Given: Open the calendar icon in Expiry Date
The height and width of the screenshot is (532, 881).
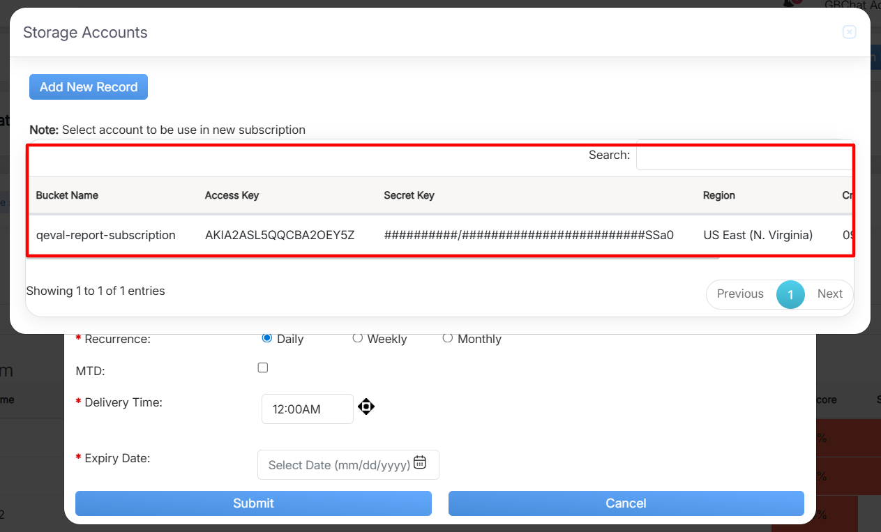Looking at the screenshot, I should click(420, 462).
